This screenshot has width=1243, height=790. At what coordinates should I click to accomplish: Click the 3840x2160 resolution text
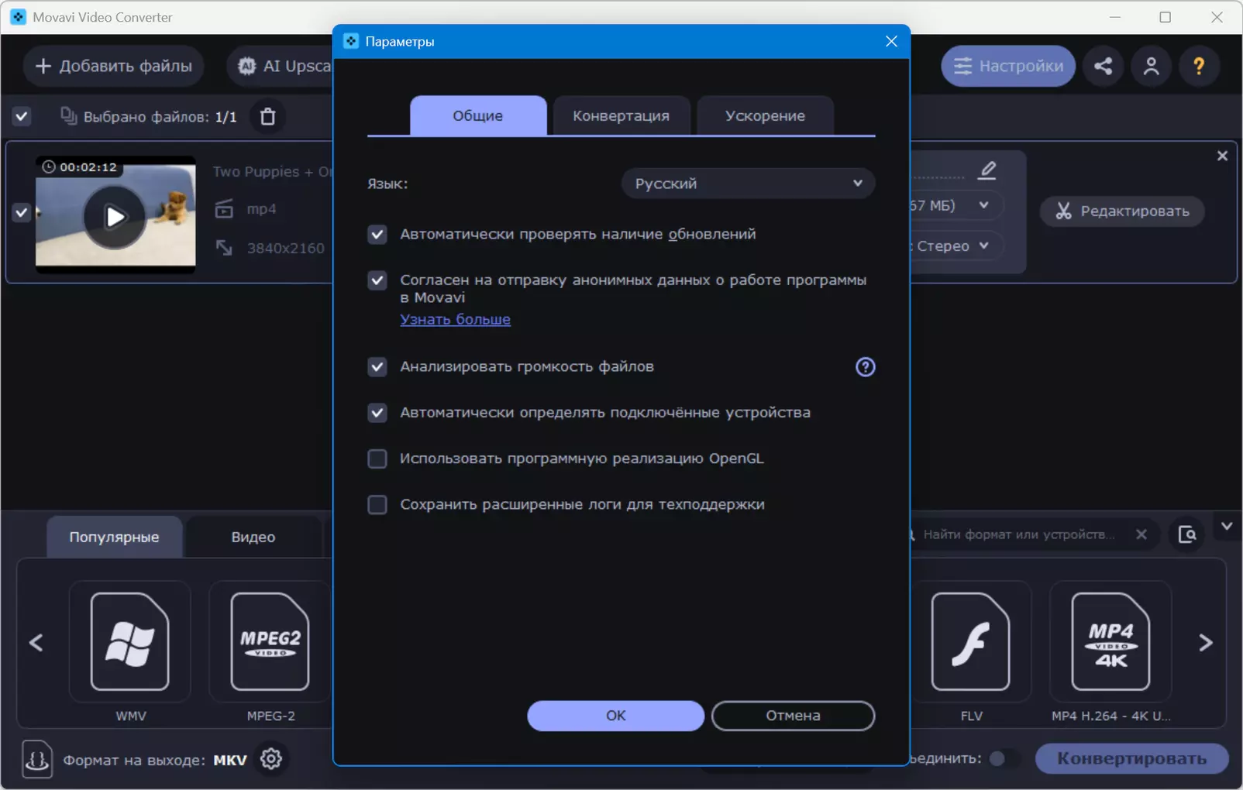(286, 249)
